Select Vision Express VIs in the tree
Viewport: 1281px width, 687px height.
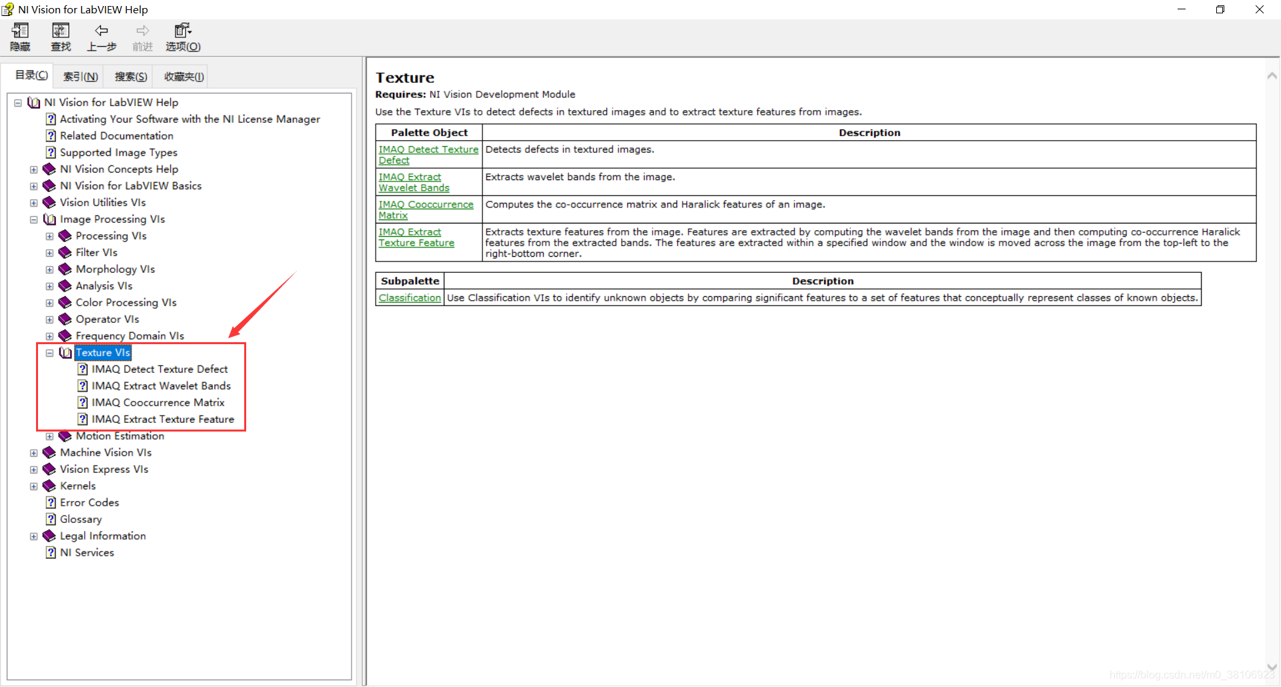(104, 470)
